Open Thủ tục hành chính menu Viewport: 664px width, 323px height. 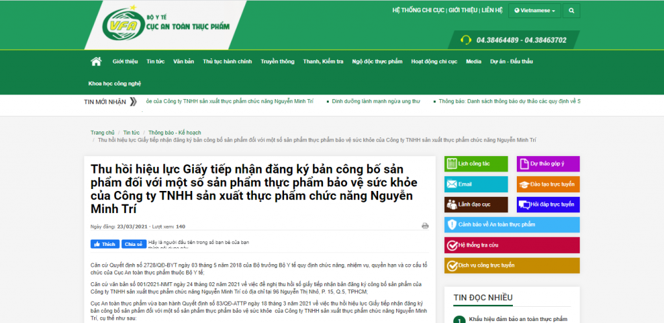point(227,61)
